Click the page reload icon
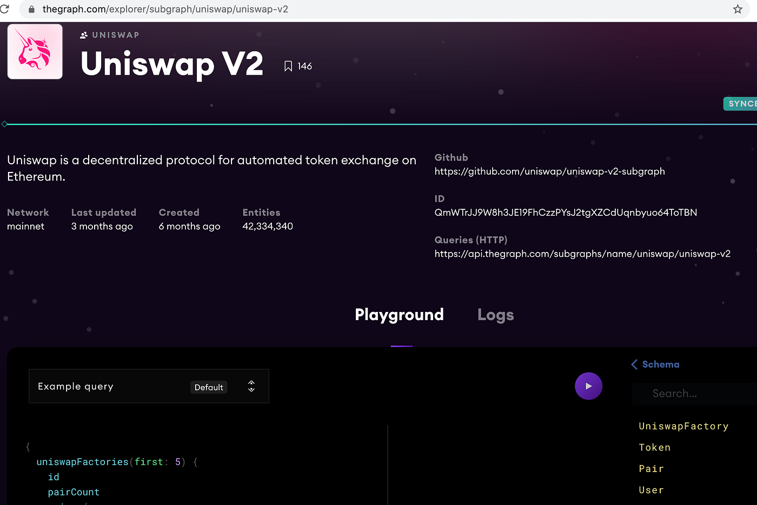 tap(6, 9)
